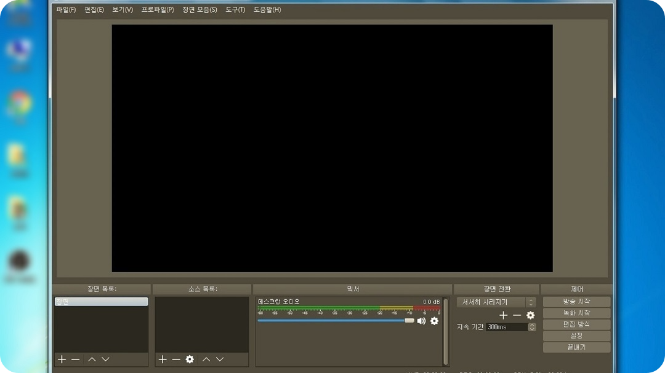Click the 끝내기 button
The image size is (665, 373).
576,347
